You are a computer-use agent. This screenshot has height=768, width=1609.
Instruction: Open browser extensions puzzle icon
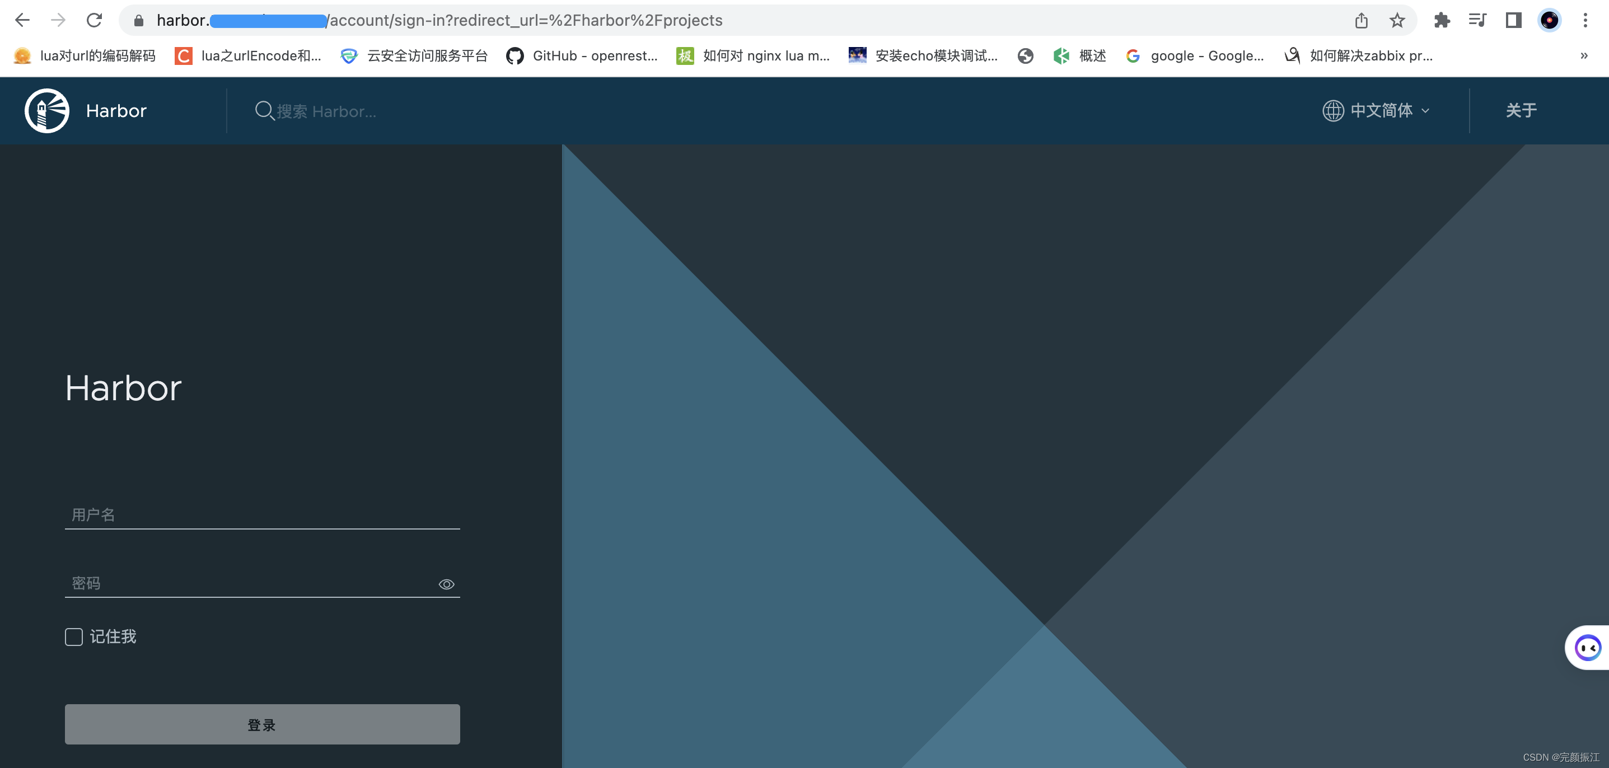[x=1442, y=21]
